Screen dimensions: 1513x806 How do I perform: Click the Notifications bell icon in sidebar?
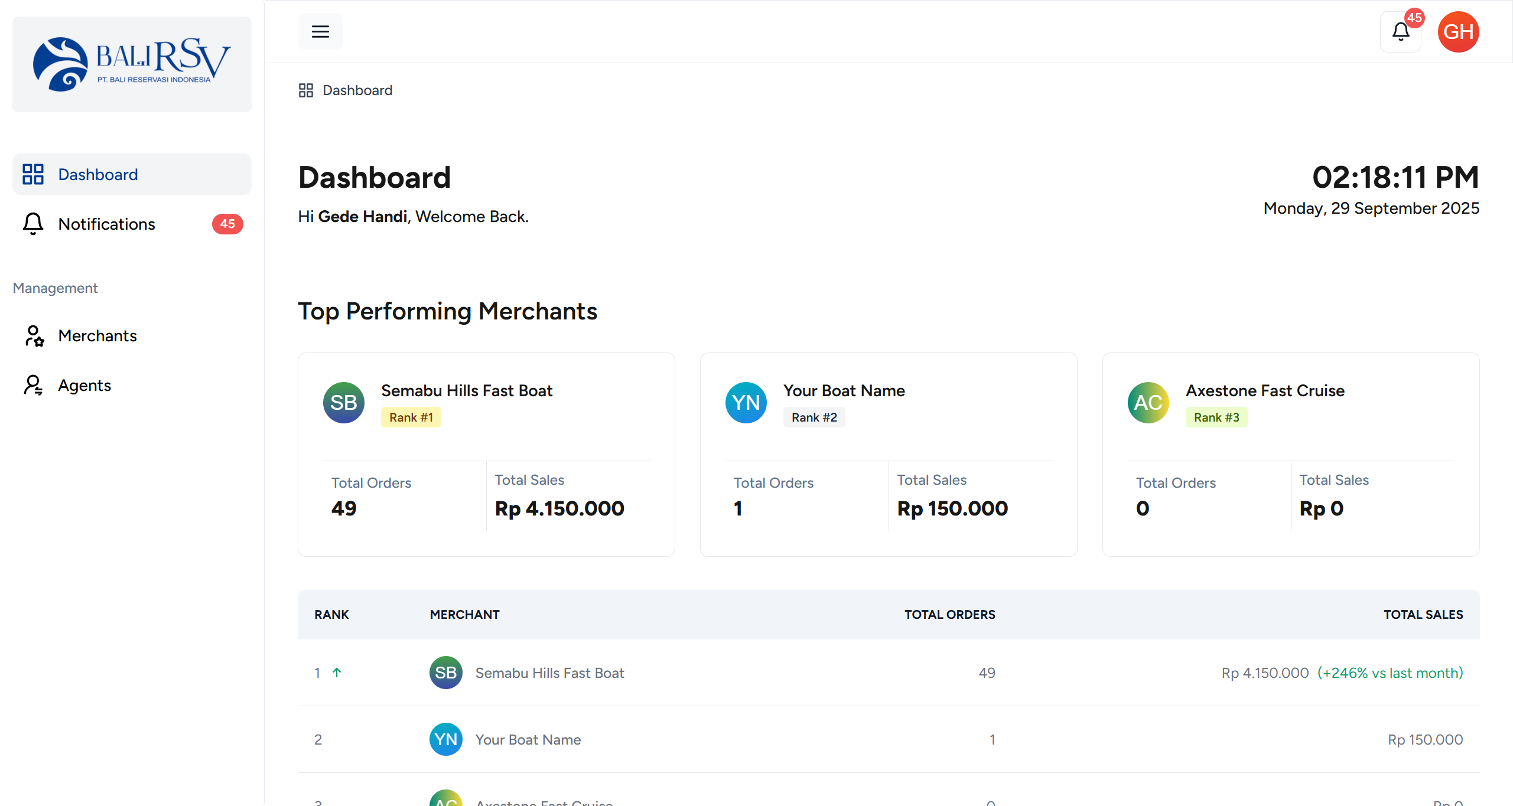coord(33,224)
